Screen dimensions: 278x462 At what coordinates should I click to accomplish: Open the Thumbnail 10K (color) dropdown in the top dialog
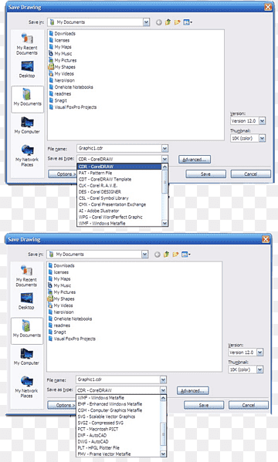262,138
